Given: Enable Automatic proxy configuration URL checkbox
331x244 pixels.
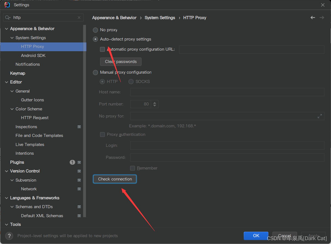Looking at the screenshot, I should click(102, 49).
